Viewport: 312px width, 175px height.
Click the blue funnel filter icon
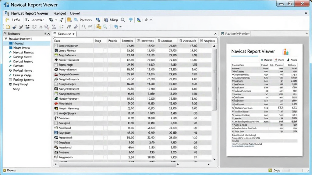[x=130, y=20]
